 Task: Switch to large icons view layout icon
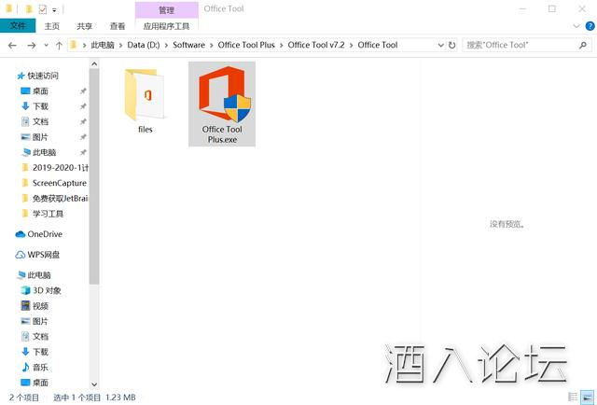pyautogui.click(x=587, y=397)
